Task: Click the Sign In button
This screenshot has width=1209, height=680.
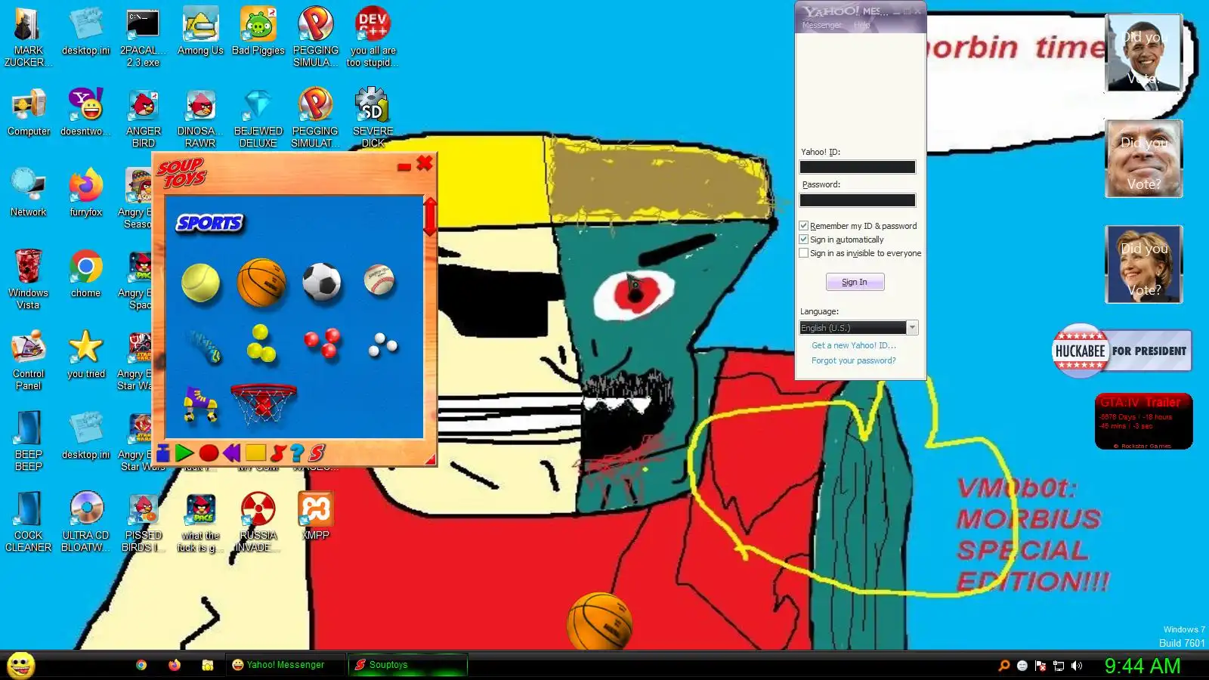Action: 855,282
